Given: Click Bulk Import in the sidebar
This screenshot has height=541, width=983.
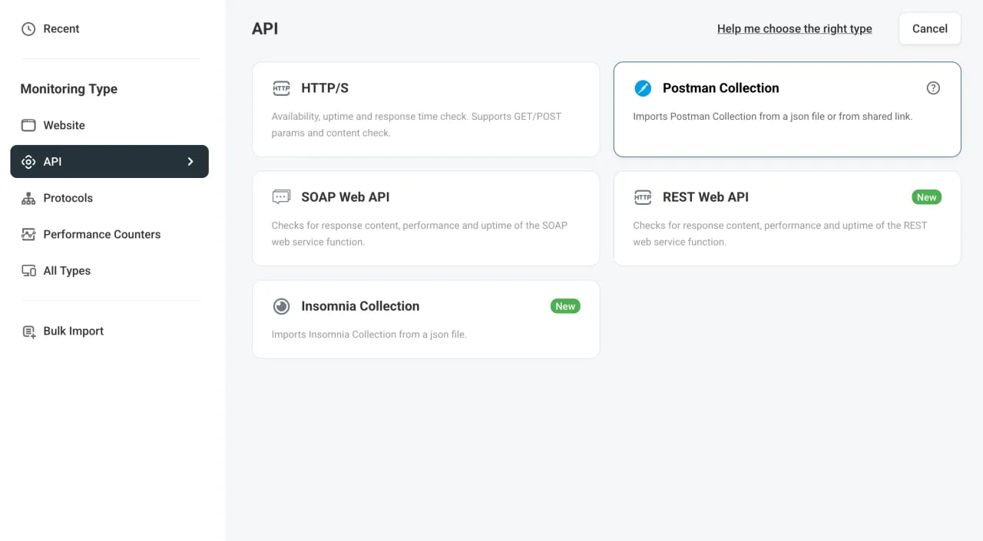Looking at the screenshot, I should [x=73, y=331].
